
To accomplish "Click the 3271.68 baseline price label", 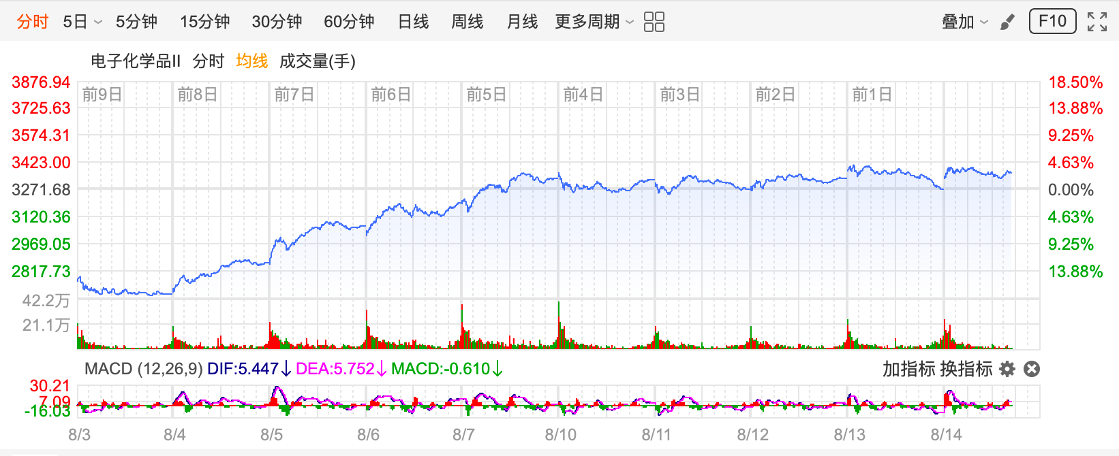I will click(x=41, y=190).
